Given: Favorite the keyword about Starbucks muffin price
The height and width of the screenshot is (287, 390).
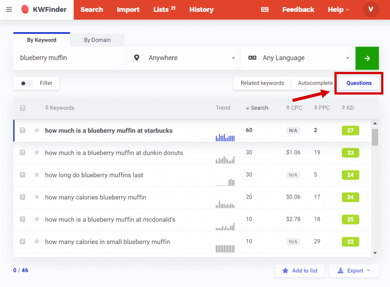Looking at the screenshot, I should coord(36,130).
